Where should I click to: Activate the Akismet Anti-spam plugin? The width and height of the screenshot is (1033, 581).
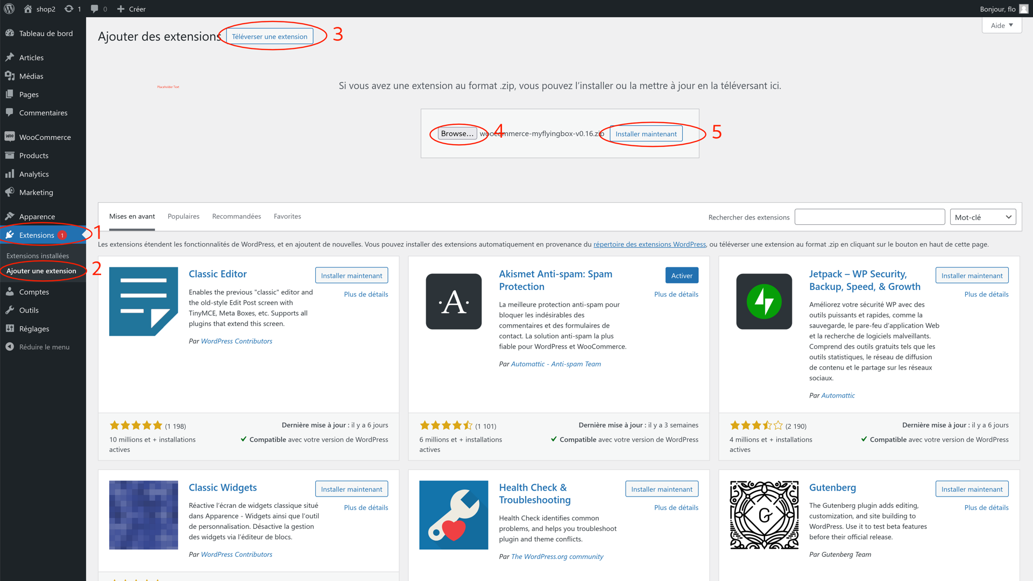(x=681, y=275)
